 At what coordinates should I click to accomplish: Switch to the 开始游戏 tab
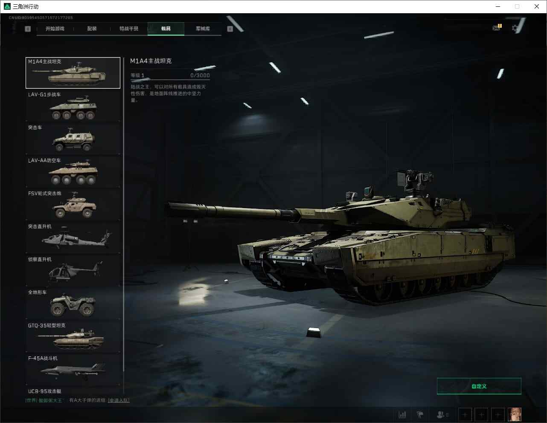coord(55,29)
